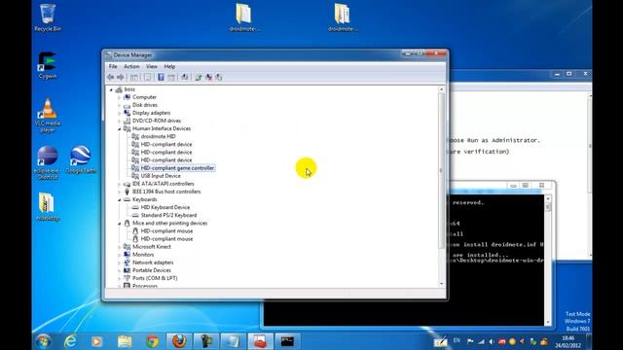Collapse the boss root node

coord(111,89)
